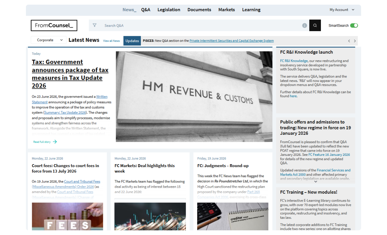Open Private Intermittent Securities and Capital Exchange System link
387x235 pixels.
[231, 41]
